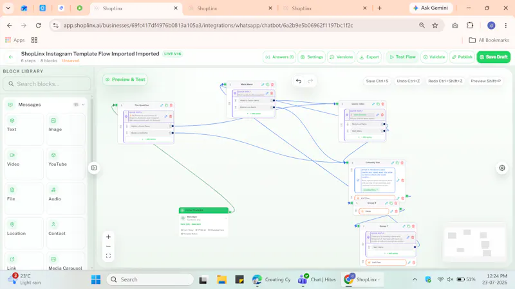Add File message block
Screen dimensions: 515x289
click(24, 199)
